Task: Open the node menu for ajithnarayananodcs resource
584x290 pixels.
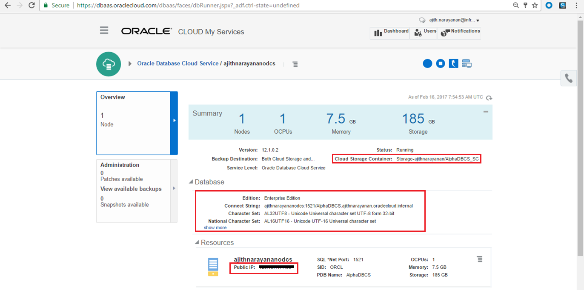Action: (480, 259)
